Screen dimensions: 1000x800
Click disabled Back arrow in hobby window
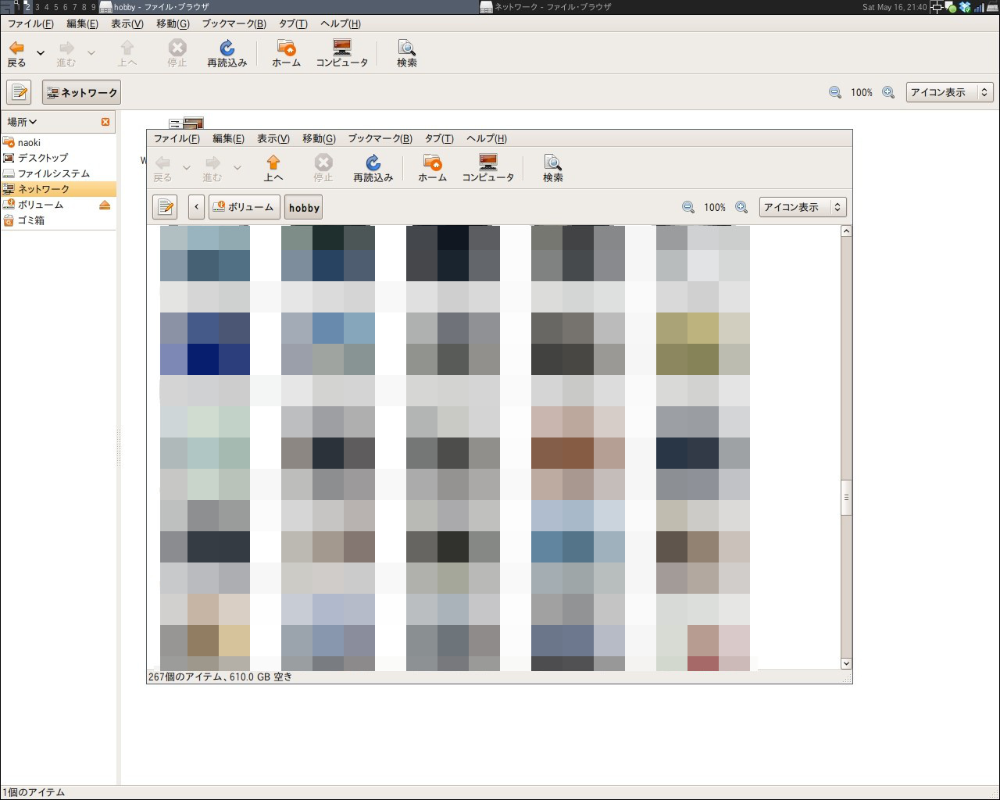[162, 168]
